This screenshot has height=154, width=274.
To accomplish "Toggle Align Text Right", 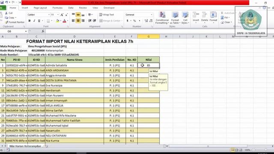I will click(83, 21).
